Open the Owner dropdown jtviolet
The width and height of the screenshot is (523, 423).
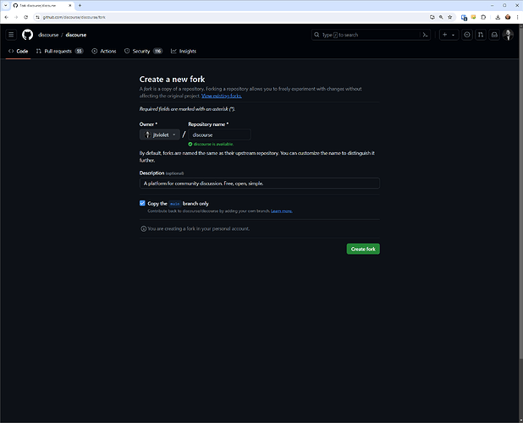click(160, 135)
